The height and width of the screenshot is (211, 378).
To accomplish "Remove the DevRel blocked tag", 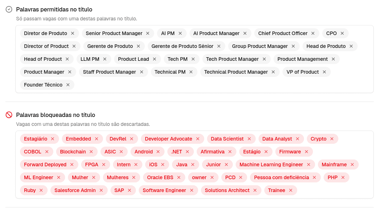I will (x=132, y=139).
